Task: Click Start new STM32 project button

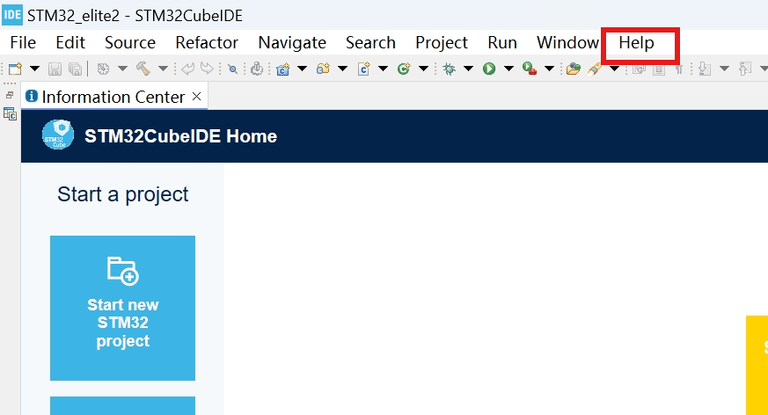Action: (122, 308)
